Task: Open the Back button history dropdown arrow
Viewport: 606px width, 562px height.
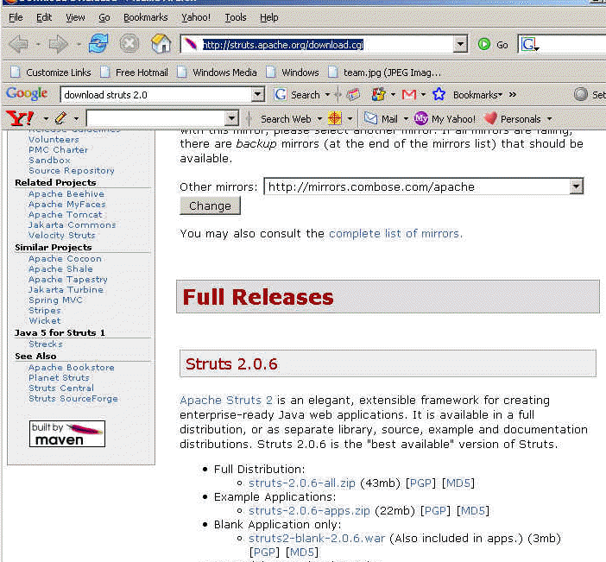Action: click(38, 44)
